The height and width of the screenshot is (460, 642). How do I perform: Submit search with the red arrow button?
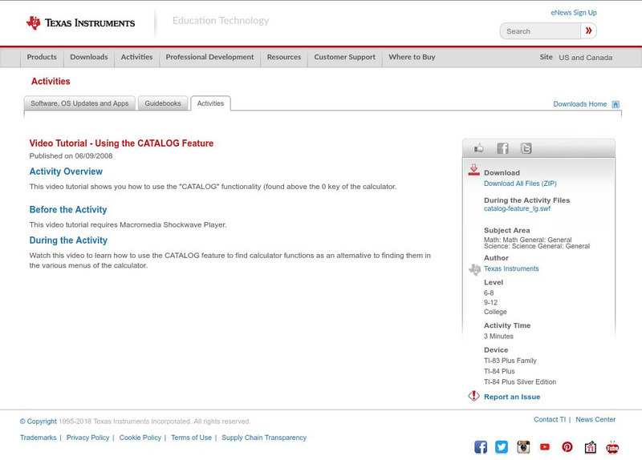(589, 30)
